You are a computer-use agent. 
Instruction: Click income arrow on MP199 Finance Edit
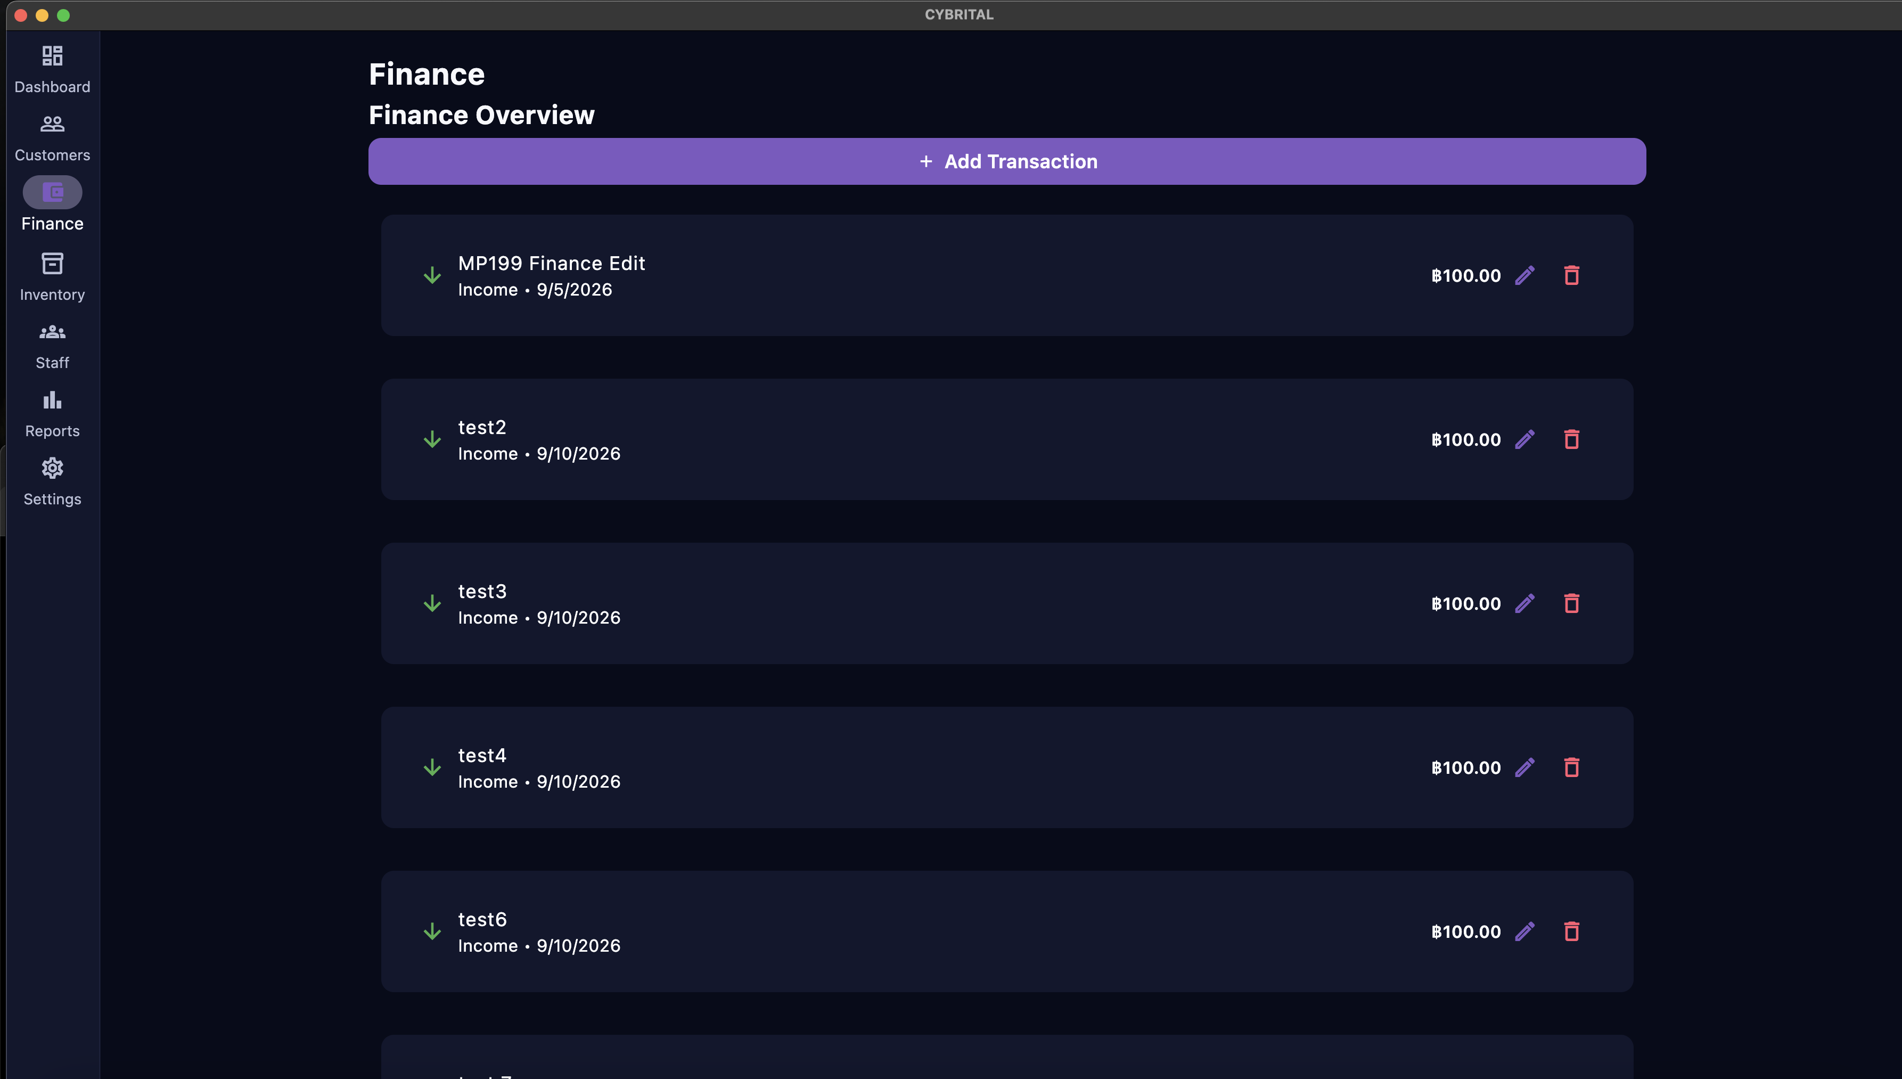(432, 276)
